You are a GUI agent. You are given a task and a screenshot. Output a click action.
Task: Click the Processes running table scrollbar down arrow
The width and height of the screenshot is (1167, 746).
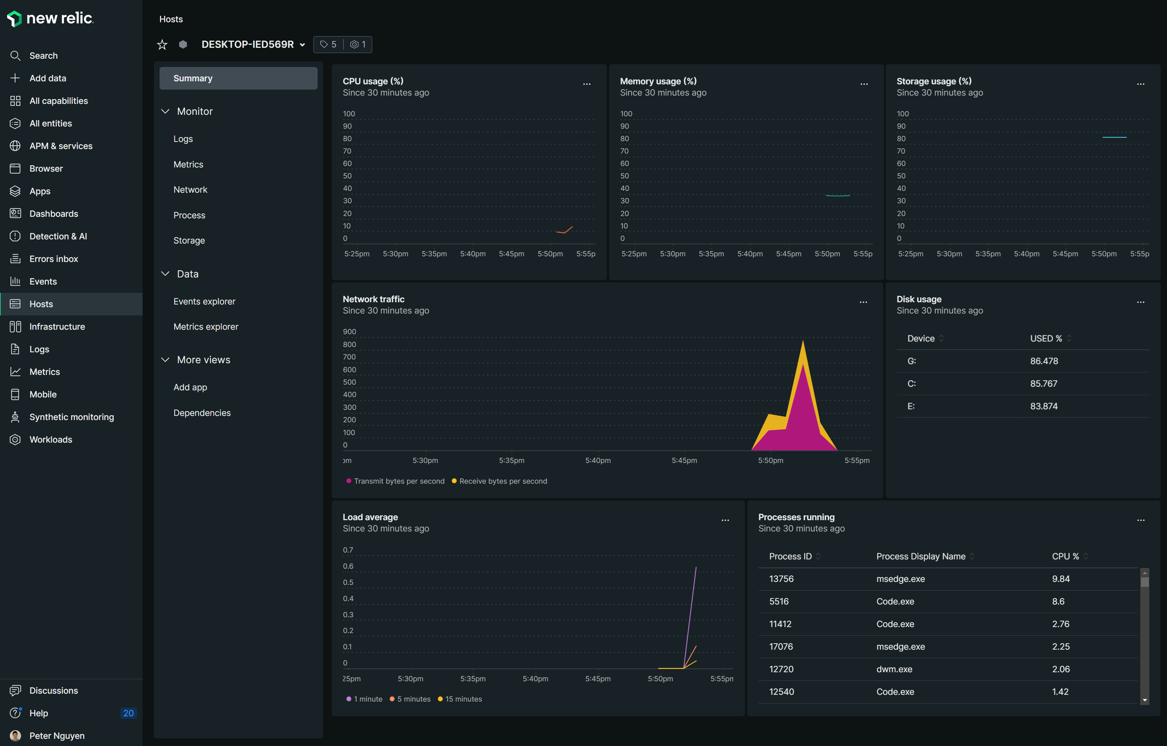(x=1145, y=700)
